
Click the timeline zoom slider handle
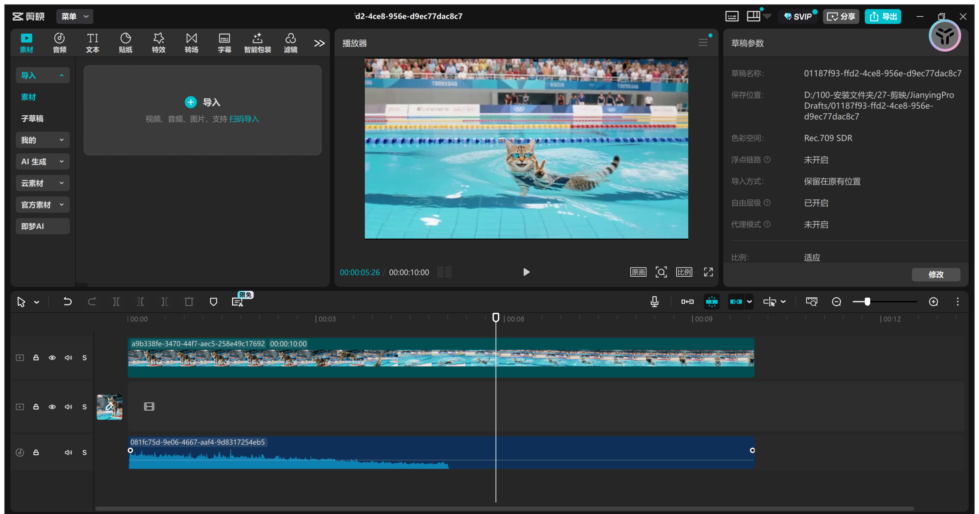click(x=867, y=302)
